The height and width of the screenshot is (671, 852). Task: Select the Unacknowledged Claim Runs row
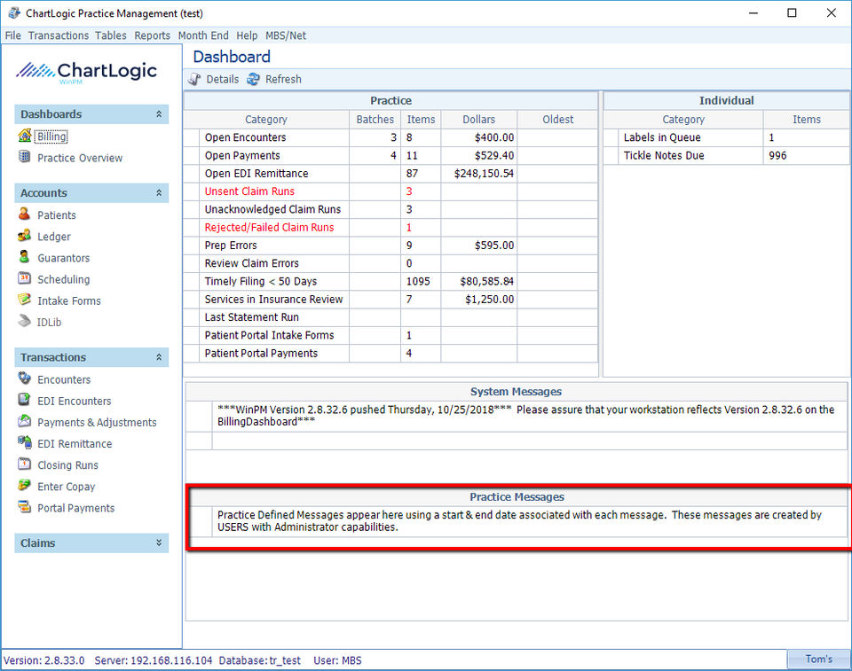[390, 209]
